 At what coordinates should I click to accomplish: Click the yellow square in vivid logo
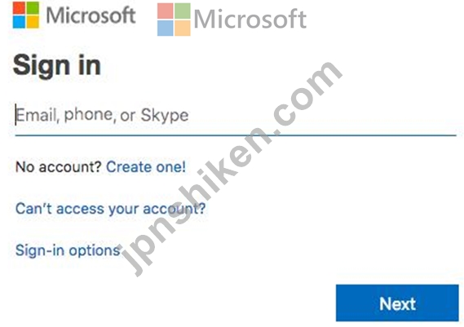(x=33, y=22)
